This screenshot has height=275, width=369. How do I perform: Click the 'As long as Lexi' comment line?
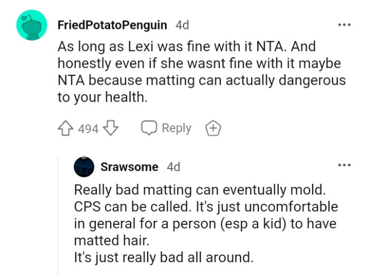pos(186,46)
